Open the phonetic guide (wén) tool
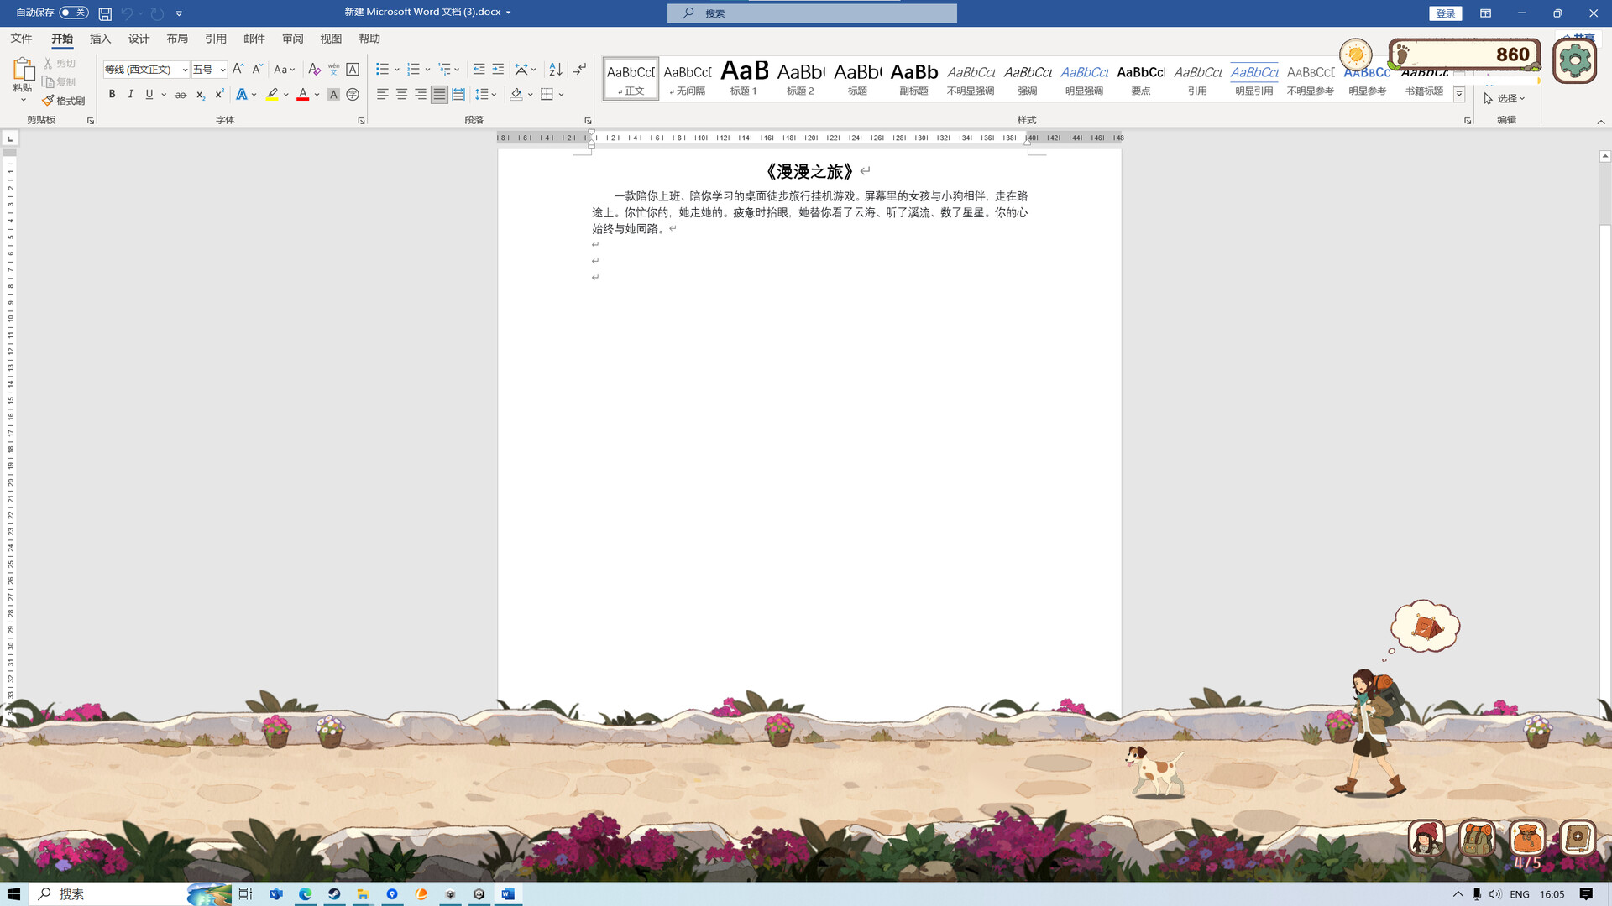This screenshot has width=1612, height=906. click(333, 70)
